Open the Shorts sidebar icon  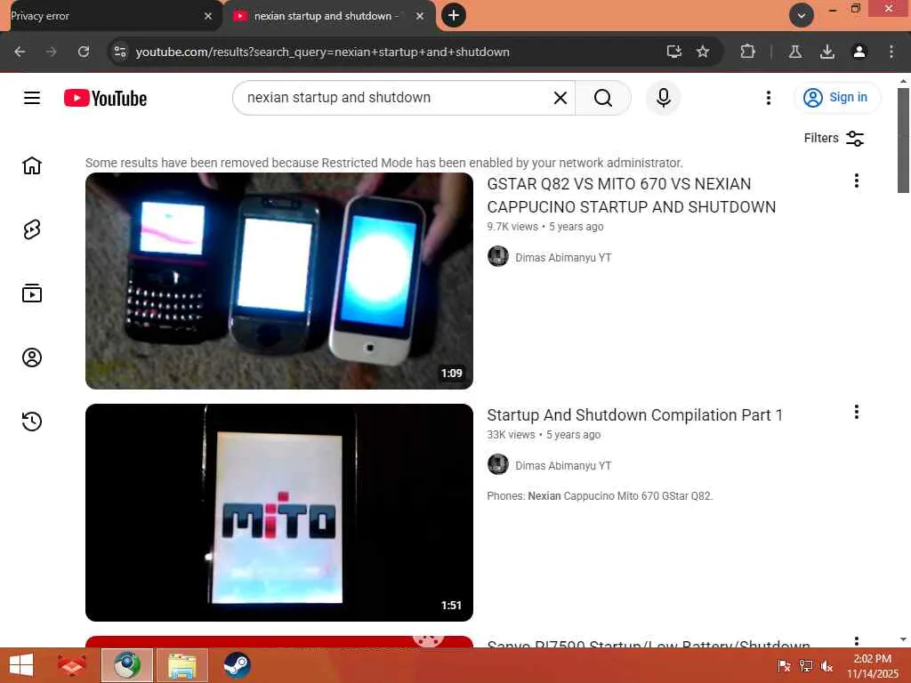[32, 229]
